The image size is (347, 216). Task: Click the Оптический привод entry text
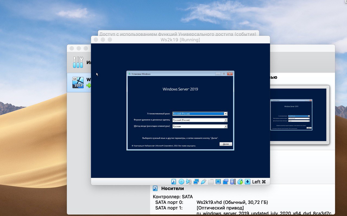coord(220,208)
